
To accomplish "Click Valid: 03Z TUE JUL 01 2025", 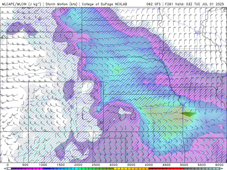I will (x=199, y=4).
